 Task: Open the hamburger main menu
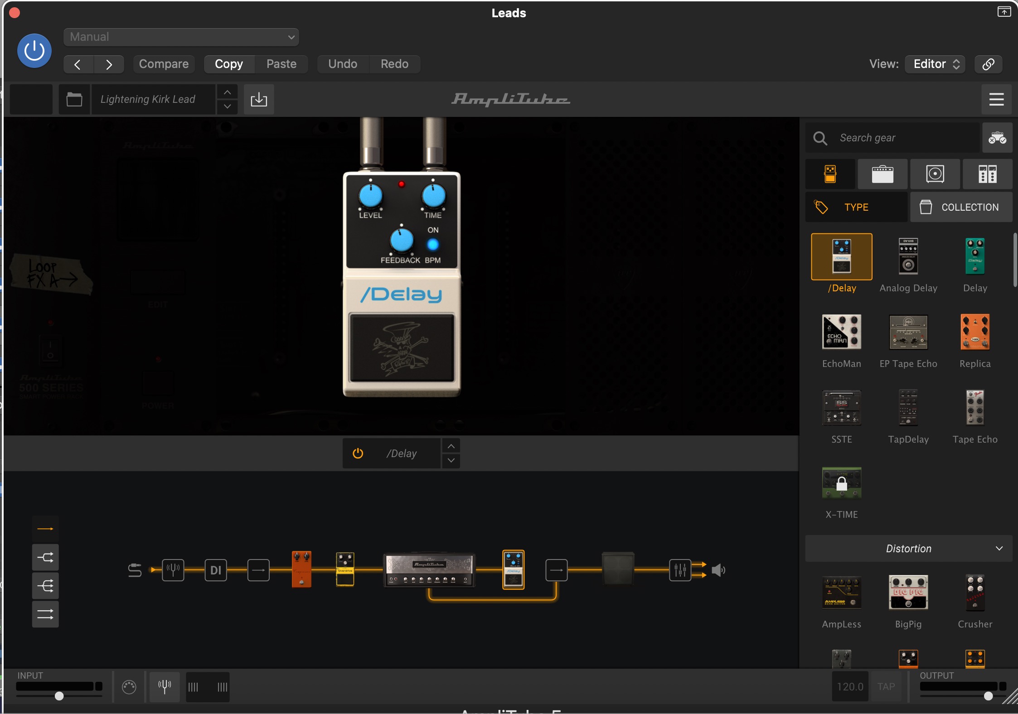point(996,99)
